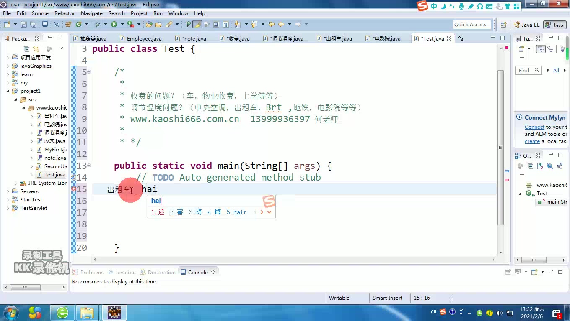
Task: Select main method in Outline view
Action: [552, 202]
